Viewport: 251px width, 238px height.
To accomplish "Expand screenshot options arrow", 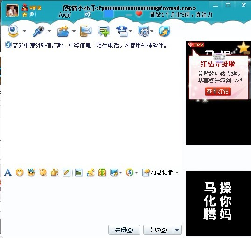I will click(120, 173).
